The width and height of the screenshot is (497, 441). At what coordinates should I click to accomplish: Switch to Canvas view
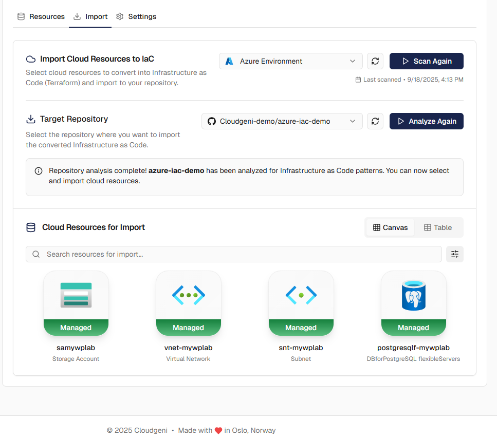coord(390,227)
